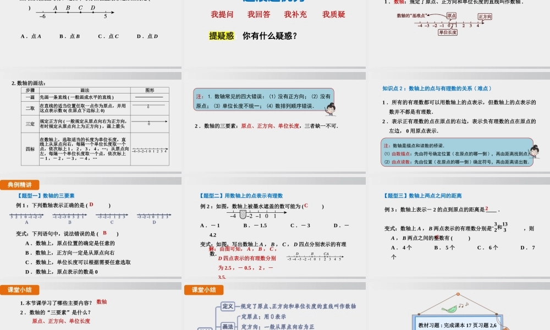Click the red answer D in 例1
Screen dimensions: 550x330
point(91,205)
